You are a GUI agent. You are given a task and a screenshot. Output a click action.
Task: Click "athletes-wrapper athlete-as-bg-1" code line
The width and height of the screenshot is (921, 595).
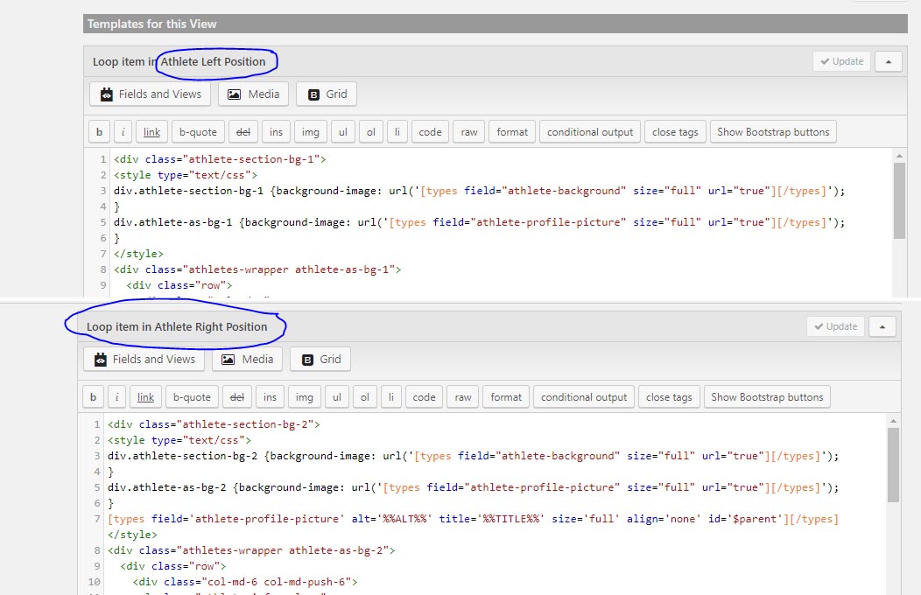(257, 269)
